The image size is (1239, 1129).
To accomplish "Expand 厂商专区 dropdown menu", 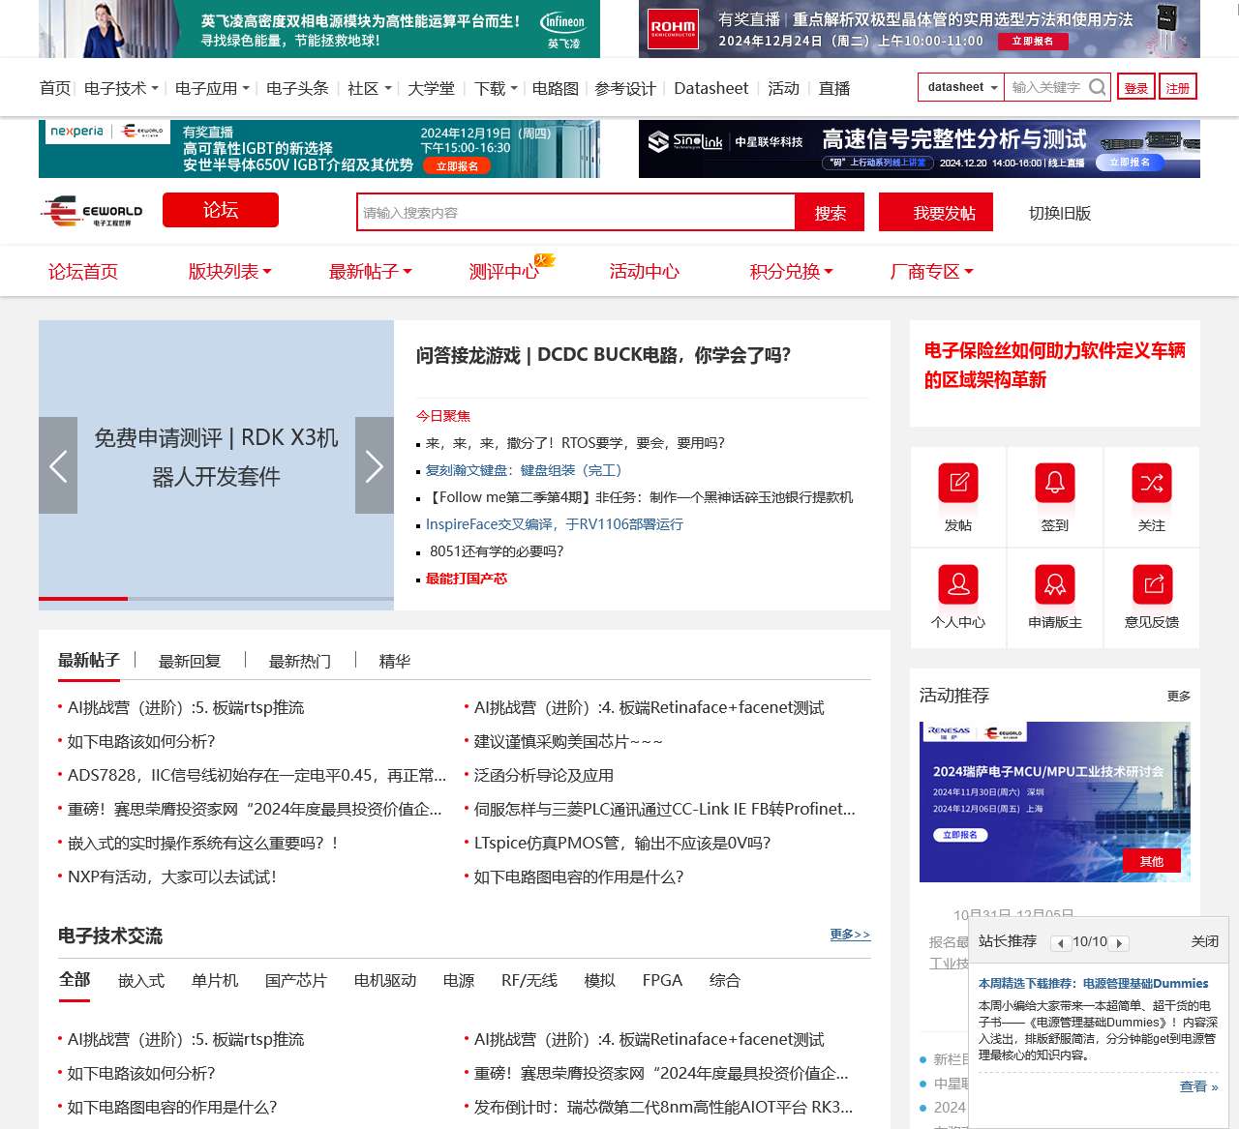I will pyautogui.click(x=932, y=272).
